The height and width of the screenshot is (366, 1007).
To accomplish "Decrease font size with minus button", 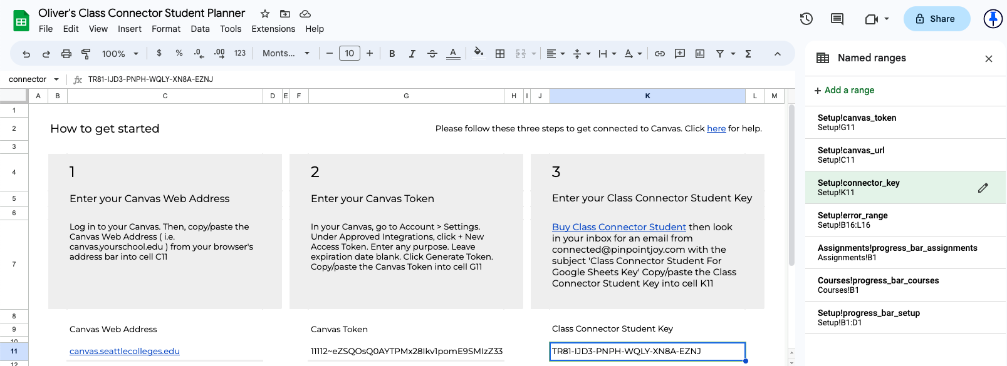I will [330, 53].
